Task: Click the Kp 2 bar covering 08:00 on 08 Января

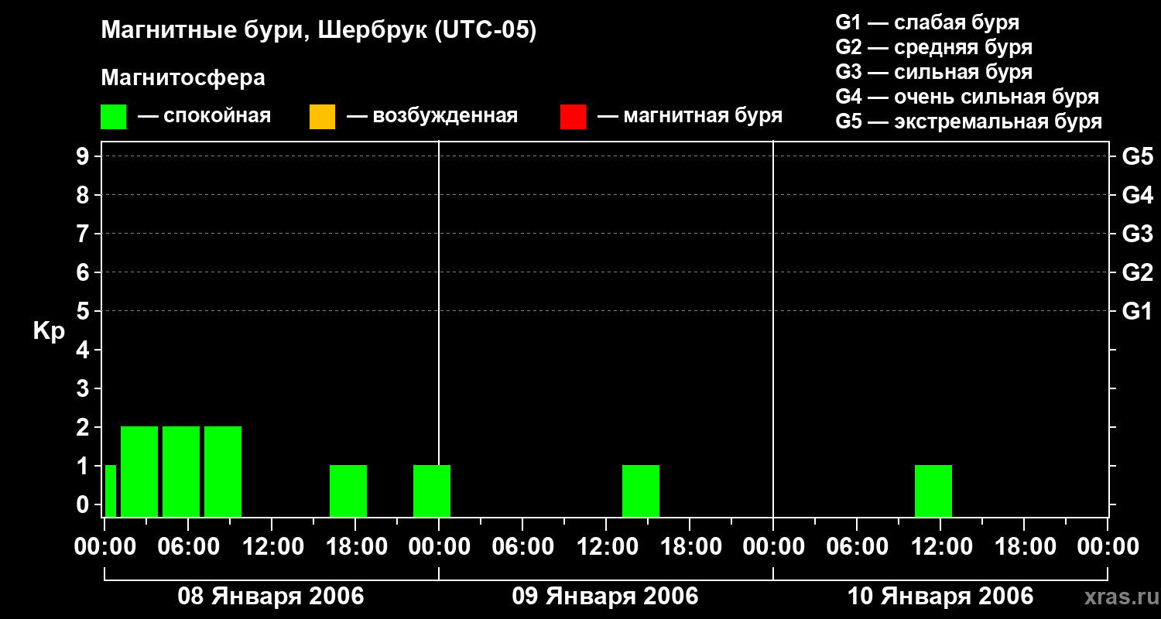Action: (x=223, y=471)
